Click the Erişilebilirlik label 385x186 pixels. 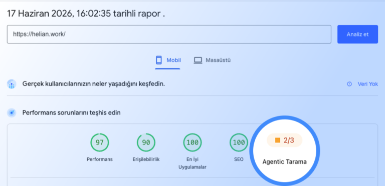click(146, 159)
